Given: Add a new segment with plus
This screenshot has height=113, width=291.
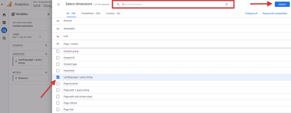Looking at the screenshot, I should pos(46,45).
